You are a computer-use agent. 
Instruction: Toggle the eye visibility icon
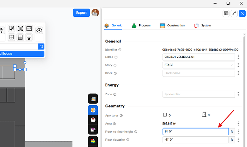pyautogui.click(x=39, y=30)
